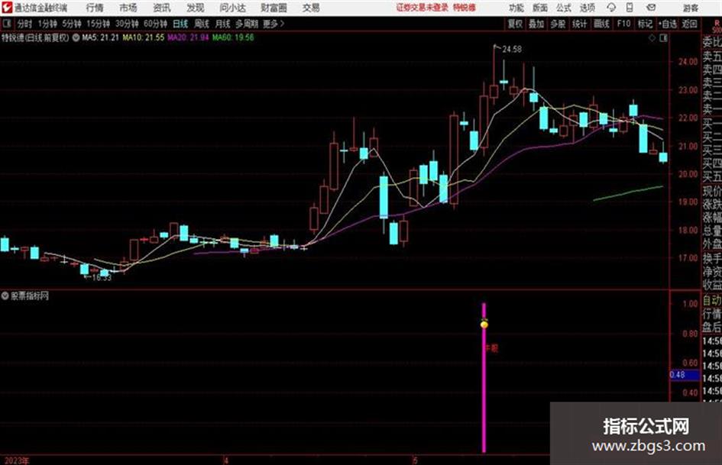Click the 叠加 overlay button
Image resolution: width=722 pixels, height=465 pixels.
[536, 24]
